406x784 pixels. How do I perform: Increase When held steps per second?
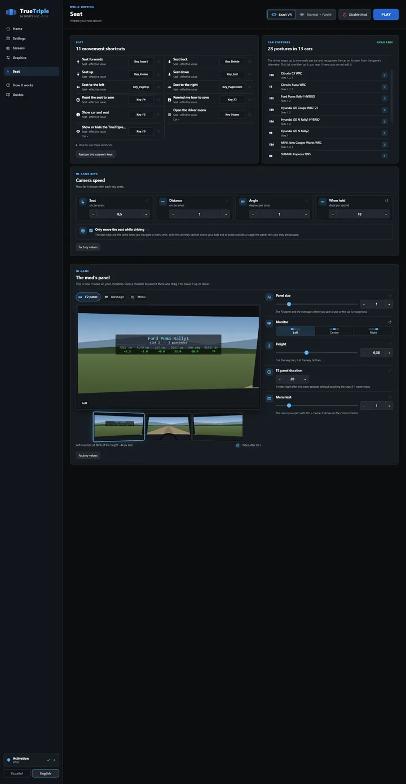pos(387,214)
